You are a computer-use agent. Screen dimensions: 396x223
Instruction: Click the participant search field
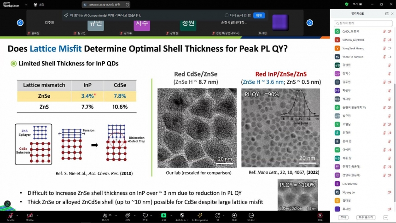[363, 23]
